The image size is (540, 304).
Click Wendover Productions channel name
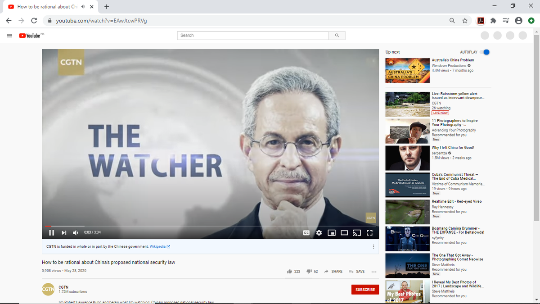point(449,66)
